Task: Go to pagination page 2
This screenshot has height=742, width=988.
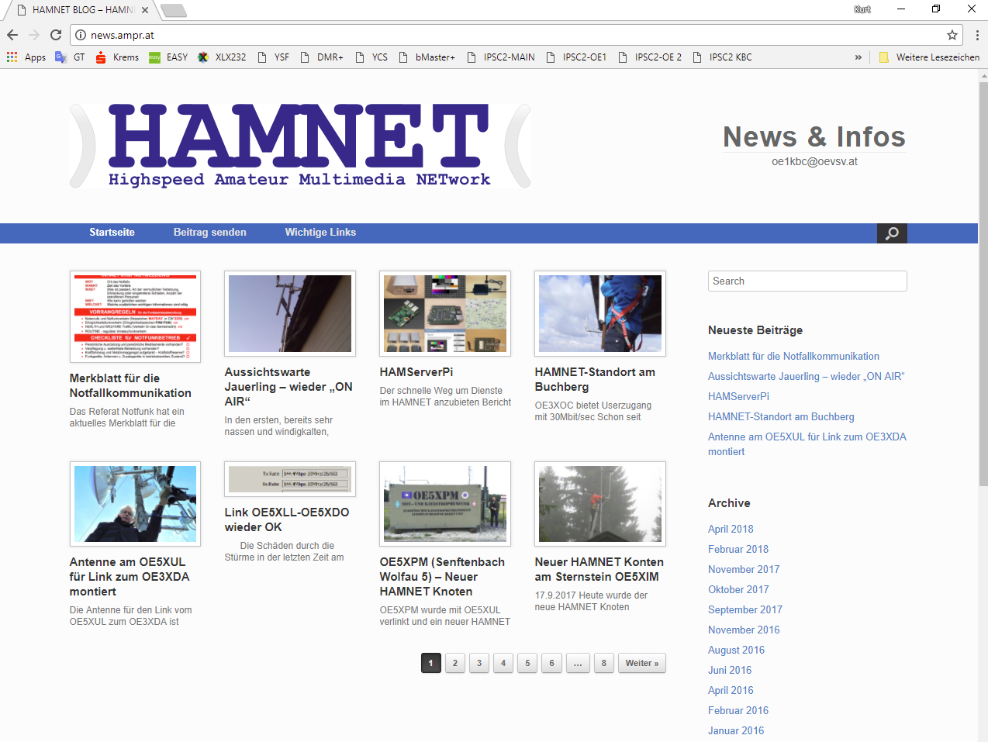Action: pyautogui.click(x=455, y=663)
